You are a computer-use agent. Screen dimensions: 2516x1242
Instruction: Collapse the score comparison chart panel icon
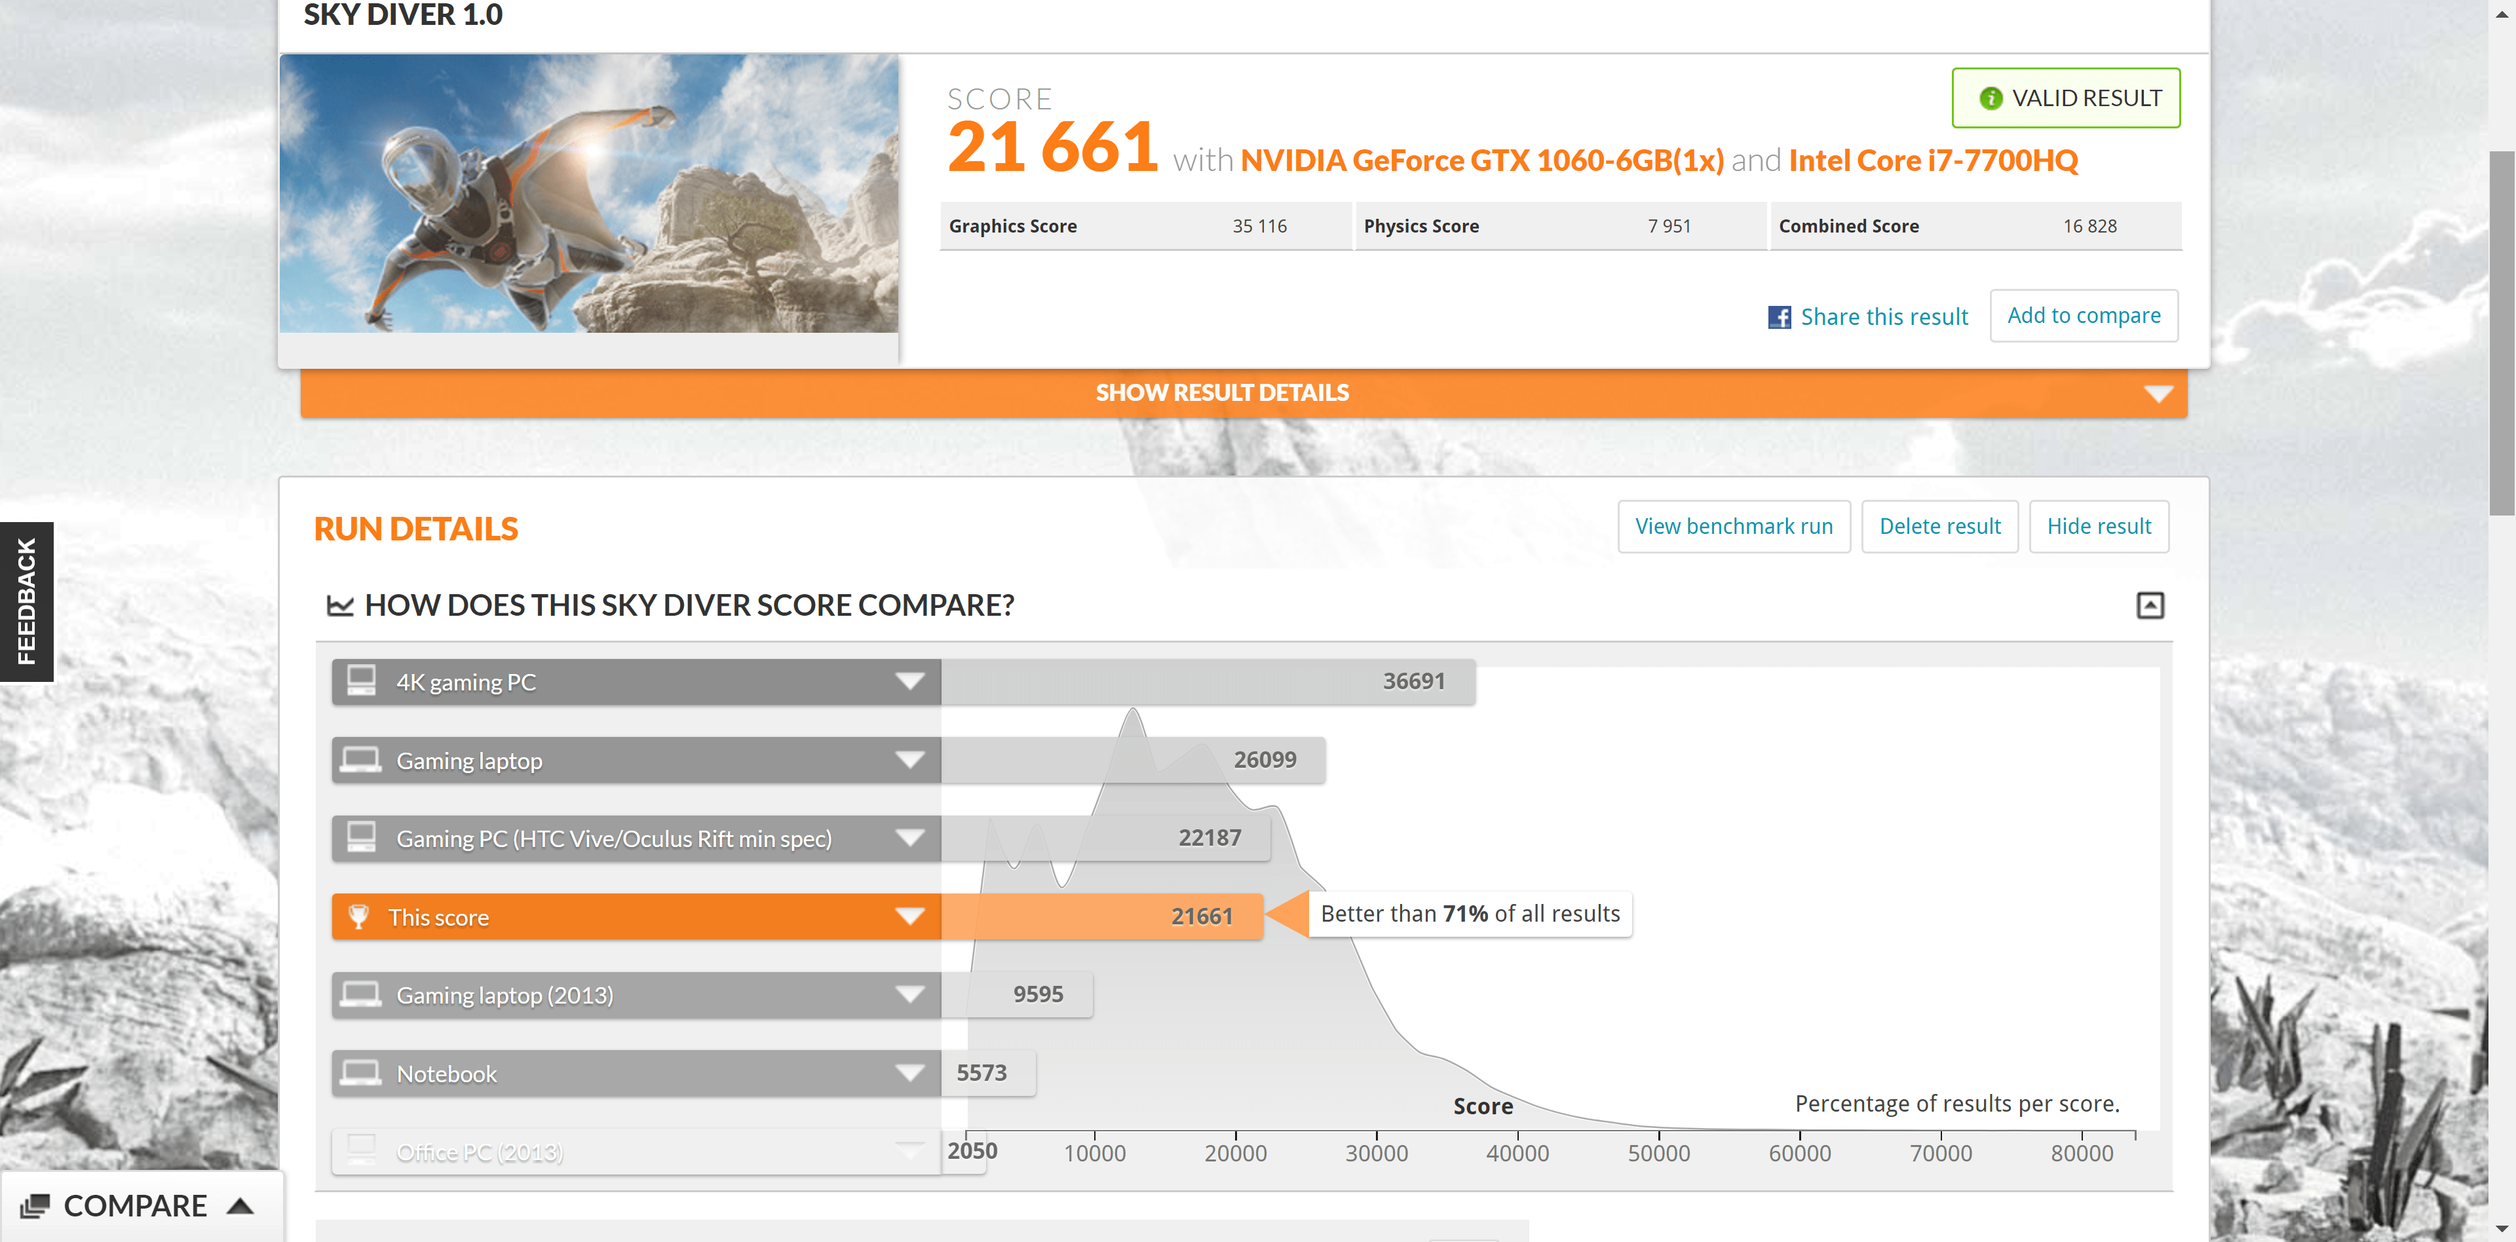[2149, 605]
